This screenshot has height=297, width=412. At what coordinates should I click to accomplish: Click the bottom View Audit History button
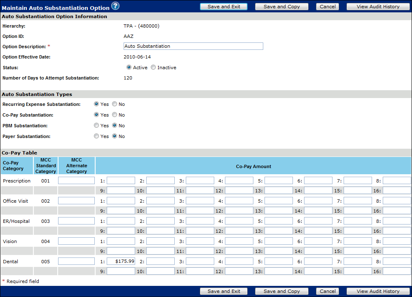click(378, 291)
